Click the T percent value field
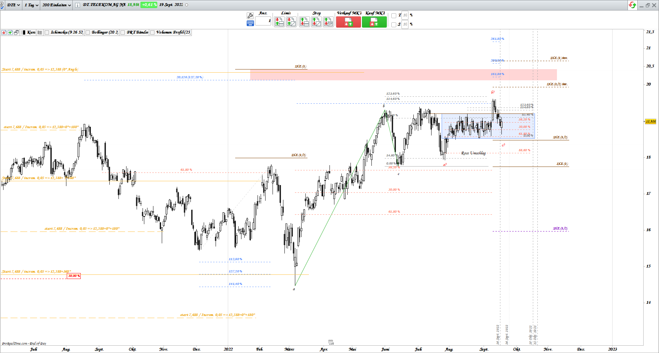659x353 pixels. [405, 15]
